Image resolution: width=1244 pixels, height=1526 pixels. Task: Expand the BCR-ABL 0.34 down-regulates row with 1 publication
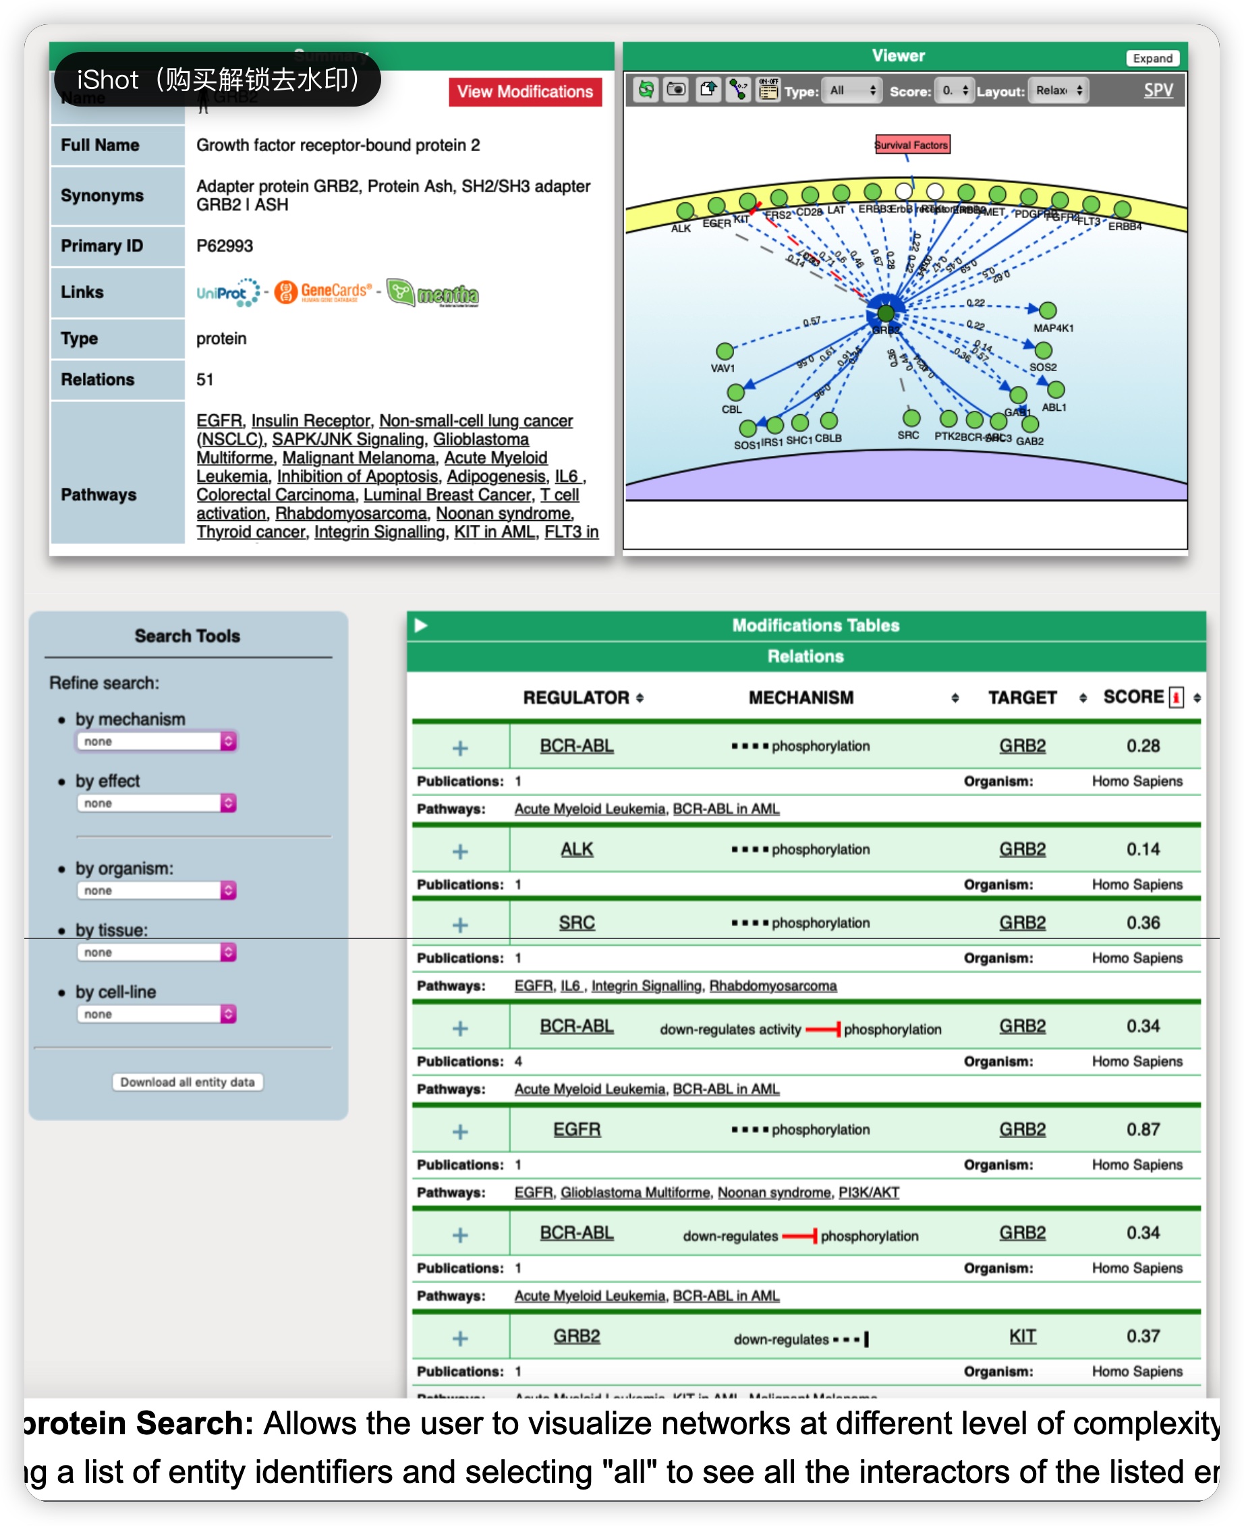coord(460,1235)
